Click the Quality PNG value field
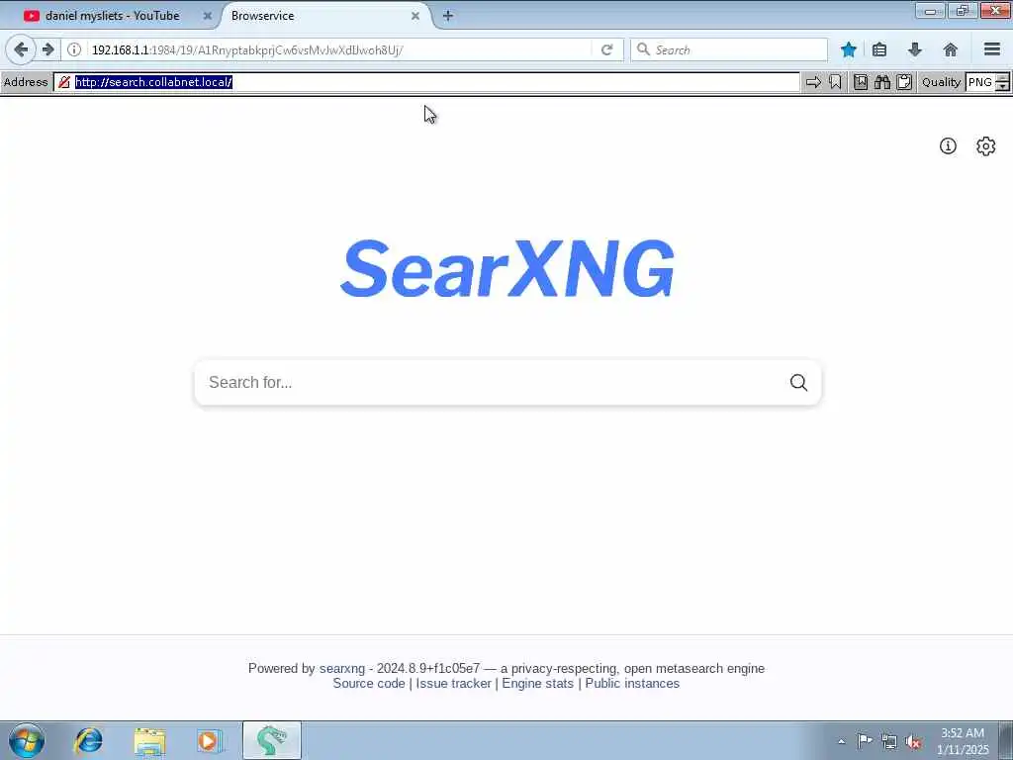1013x760 pixels. [x=980, y=82]
